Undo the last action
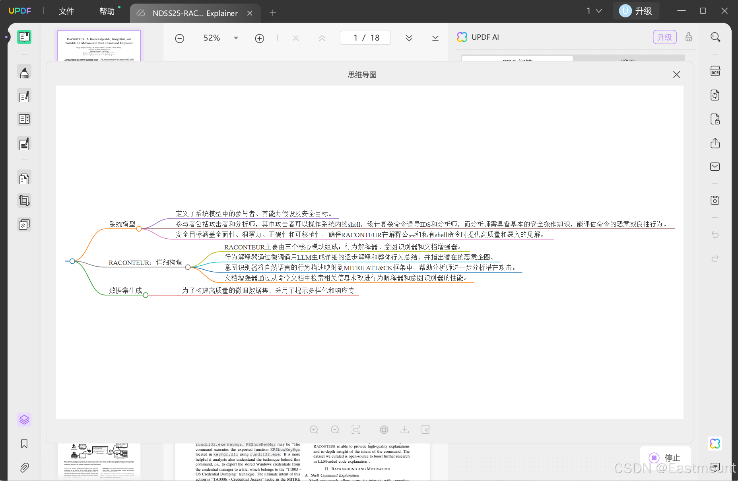738x481 pixels. coord(715,234)
